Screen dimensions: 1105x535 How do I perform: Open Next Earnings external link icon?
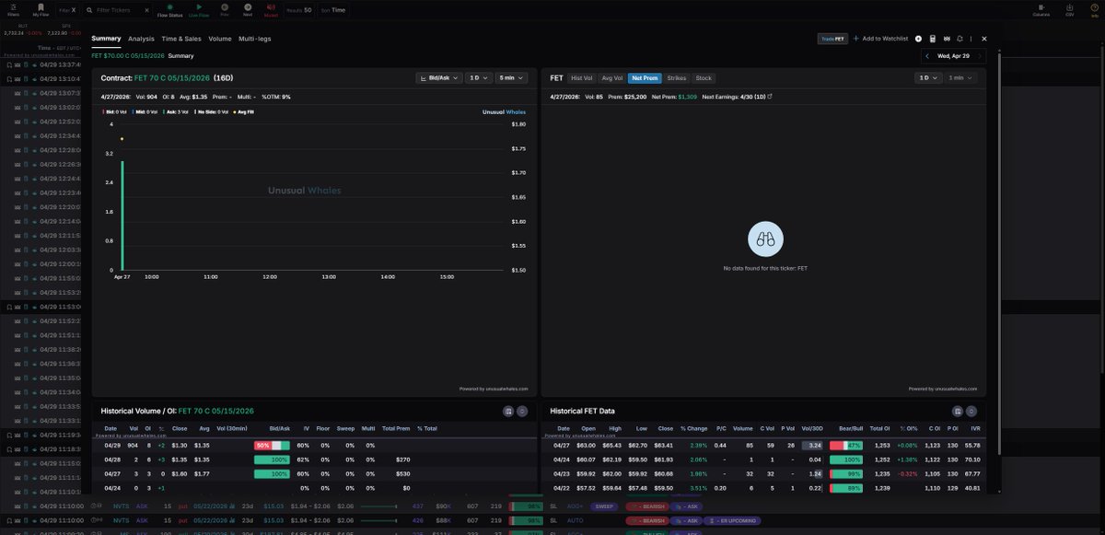click(770, 96)
